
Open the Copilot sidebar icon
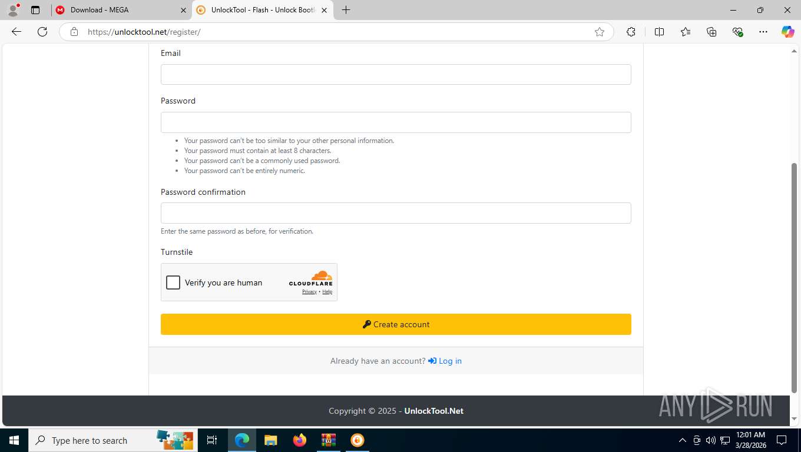(787, 32)
